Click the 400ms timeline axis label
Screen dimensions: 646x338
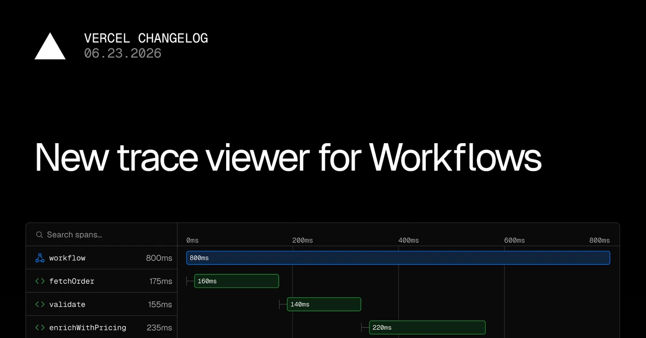click(x=408, y=240)
